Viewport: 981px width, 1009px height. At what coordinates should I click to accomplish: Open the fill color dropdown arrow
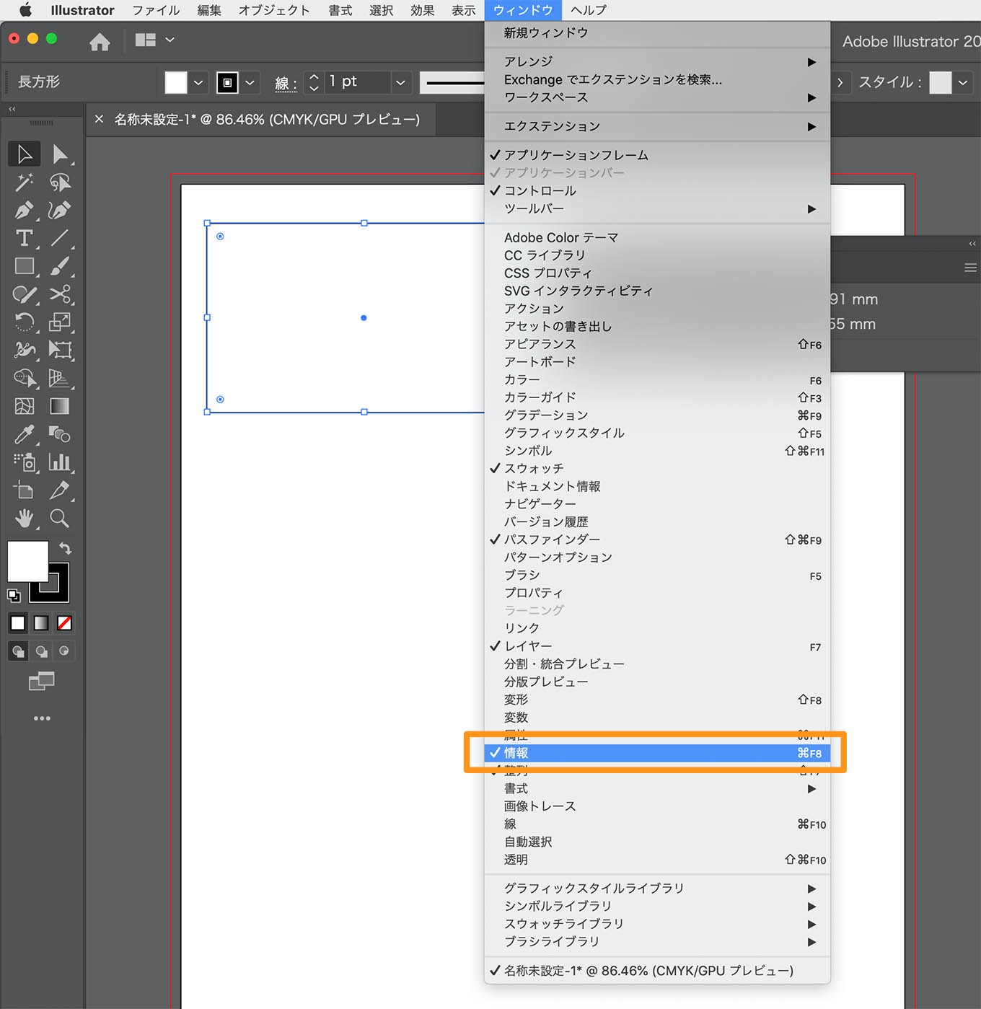pyautogui.click(x=198, y=82)
